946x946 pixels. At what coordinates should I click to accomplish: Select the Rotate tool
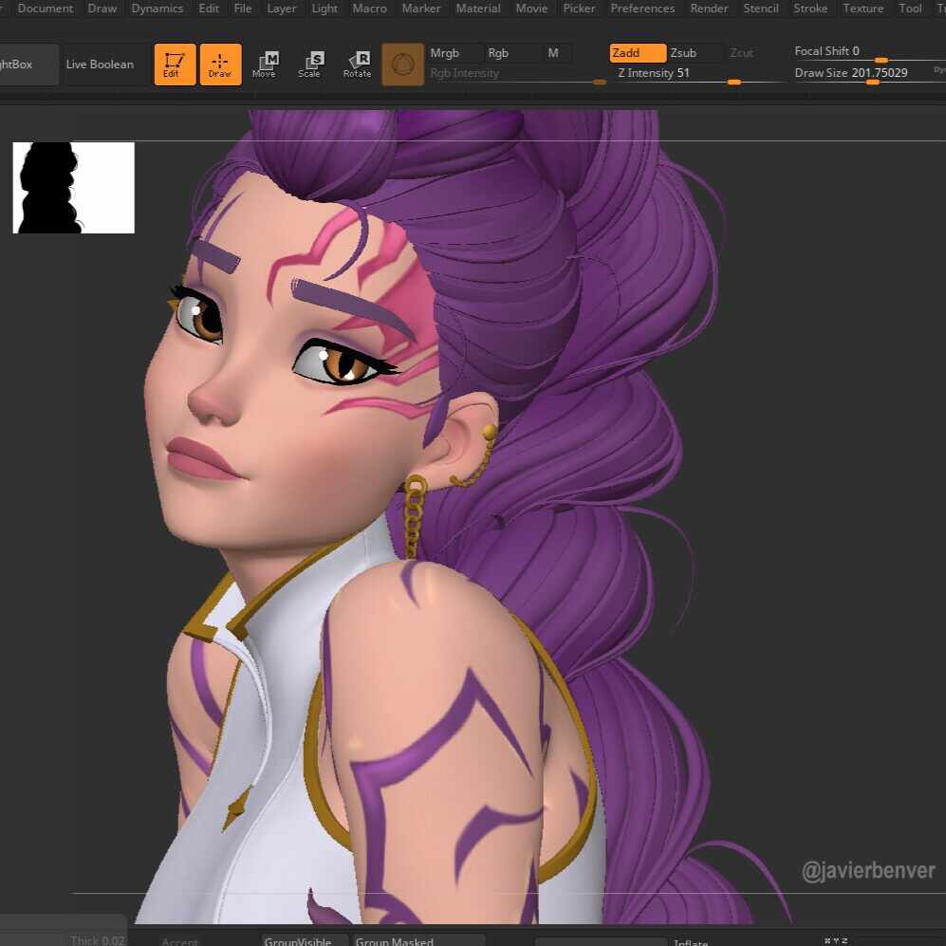pyautogui.click(x=357, y=65)
